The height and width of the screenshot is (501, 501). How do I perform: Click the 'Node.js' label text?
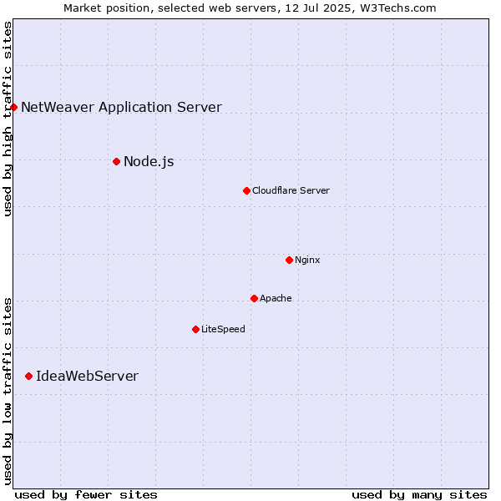149,162
